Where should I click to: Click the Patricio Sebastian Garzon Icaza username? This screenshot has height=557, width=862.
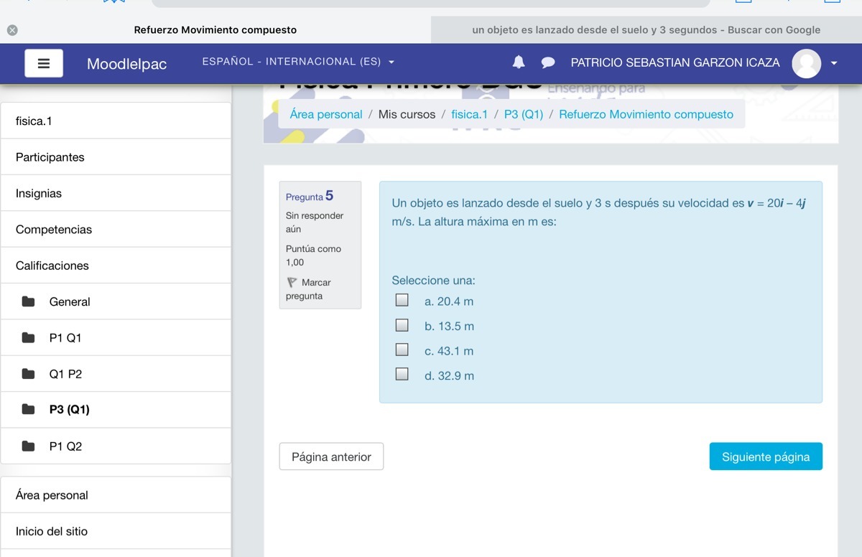[675, 62]
